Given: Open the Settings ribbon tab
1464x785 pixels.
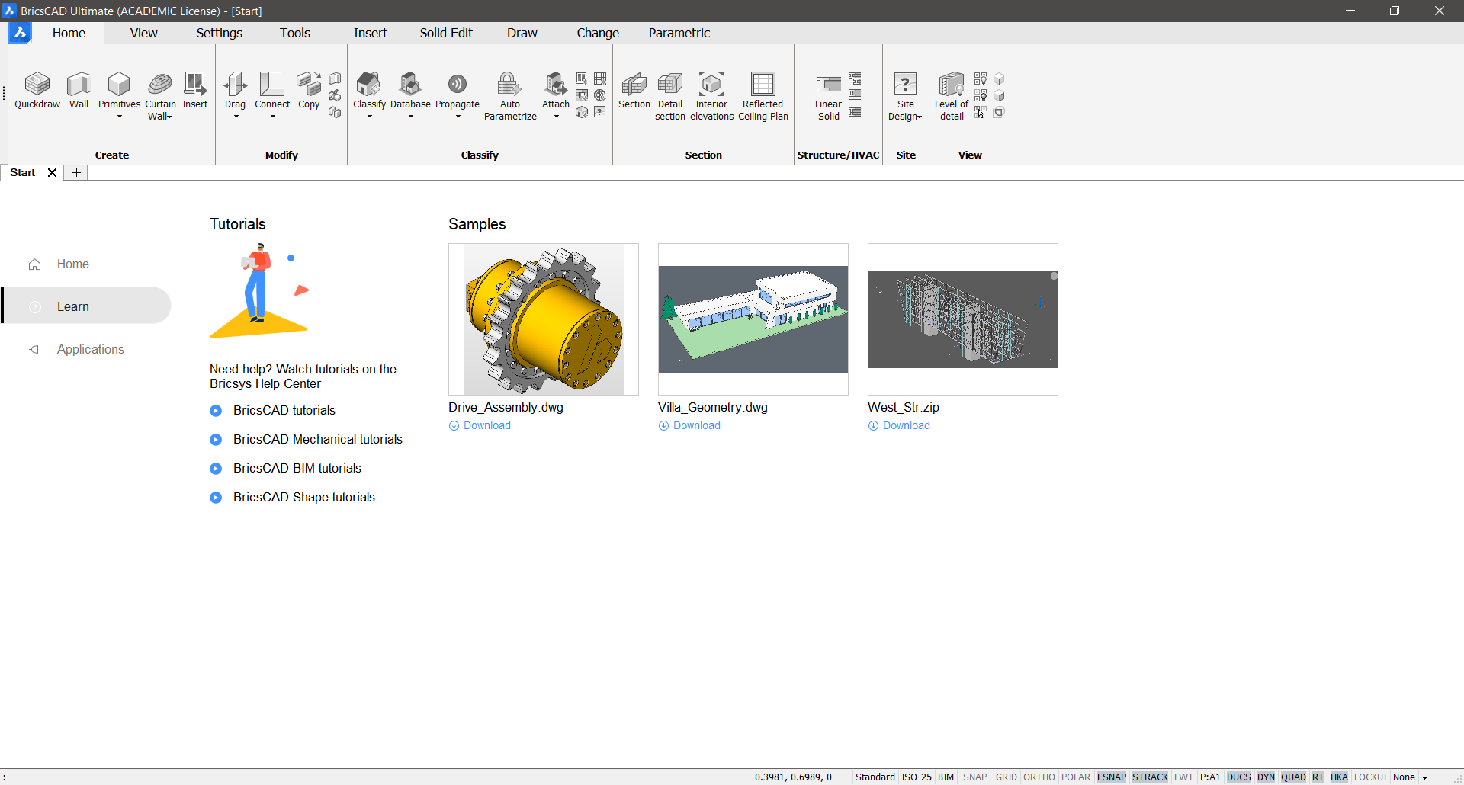Looking at the screenshot, I should pyautogui.click(x=219, y=33).
